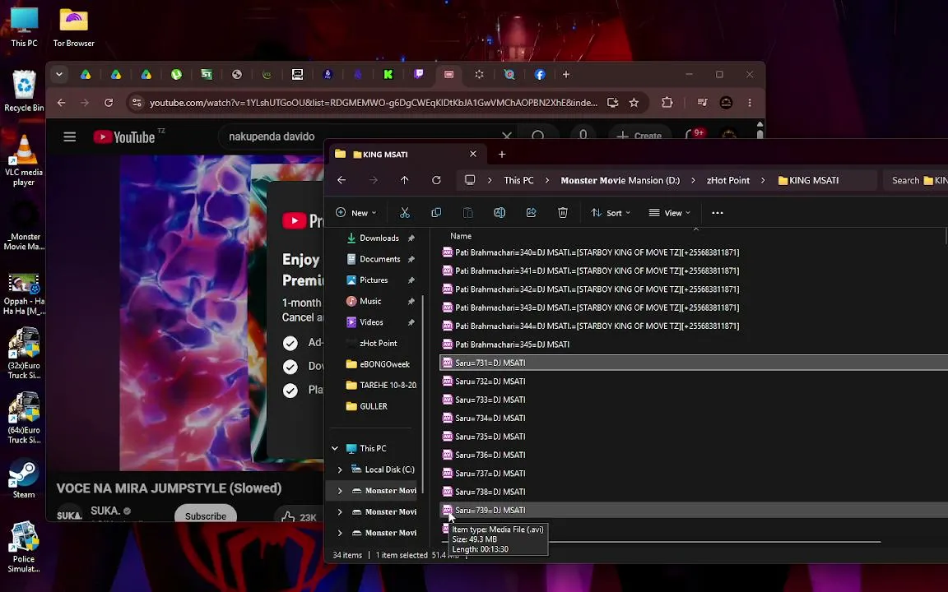Select file Pati Brahmachari=345=DJ MSATI

pyautogui.click(x=512, y=345)
